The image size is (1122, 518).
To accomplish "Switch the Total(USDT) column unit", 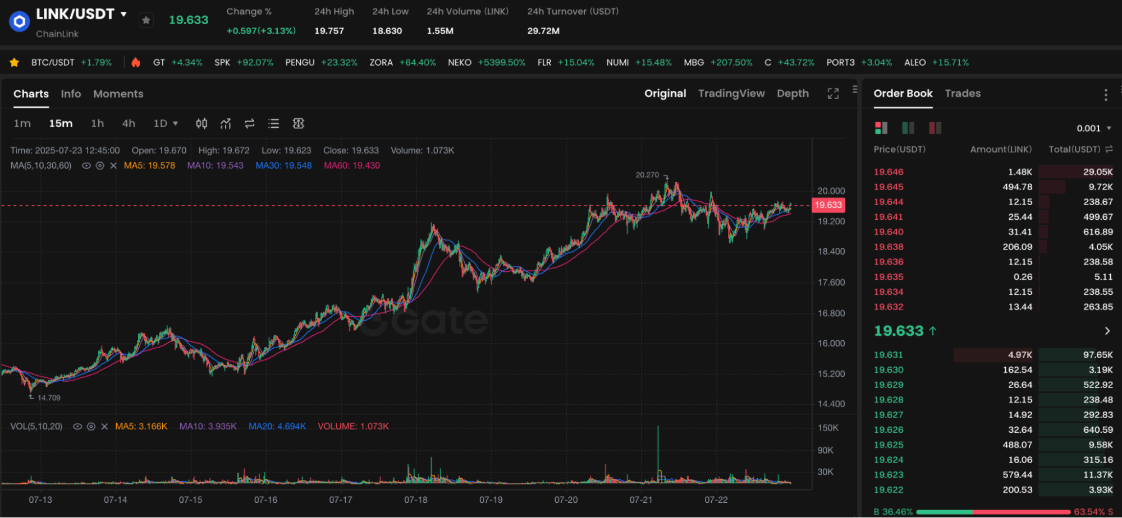I will [1109, 149].
